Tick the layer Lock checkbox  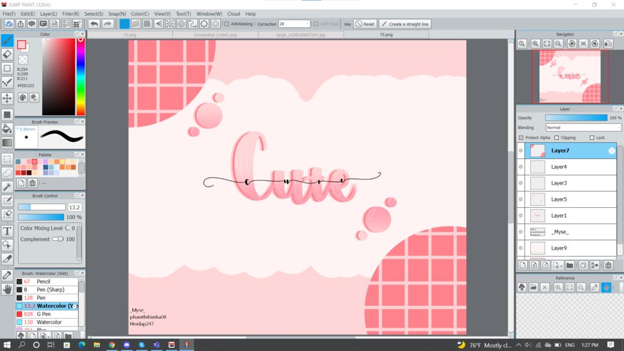pyautogui.click(x=592, y=138)
